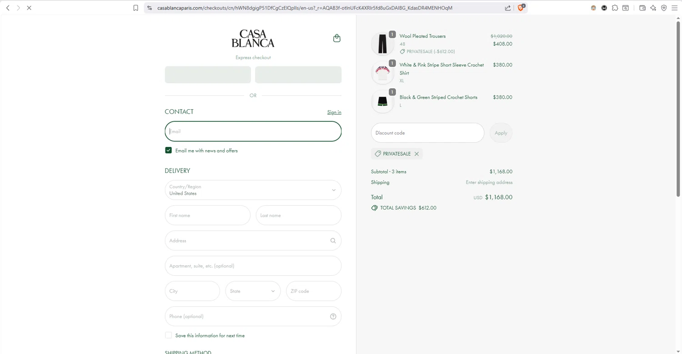Click the CONTACT section heading
This screenshot has width=682, height=354.
tap(179, 111)
